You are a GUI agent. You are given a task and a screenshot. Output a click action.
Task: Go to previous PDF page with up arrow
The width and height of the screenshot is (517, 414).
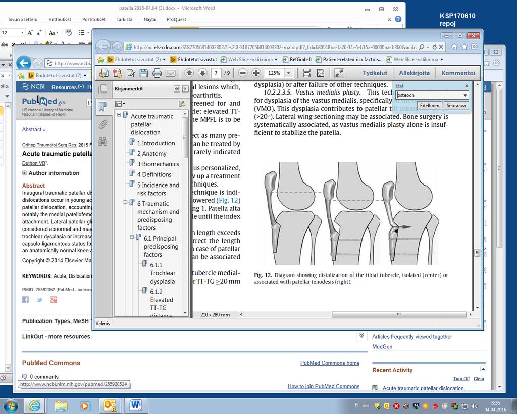(x=189, y=73)
